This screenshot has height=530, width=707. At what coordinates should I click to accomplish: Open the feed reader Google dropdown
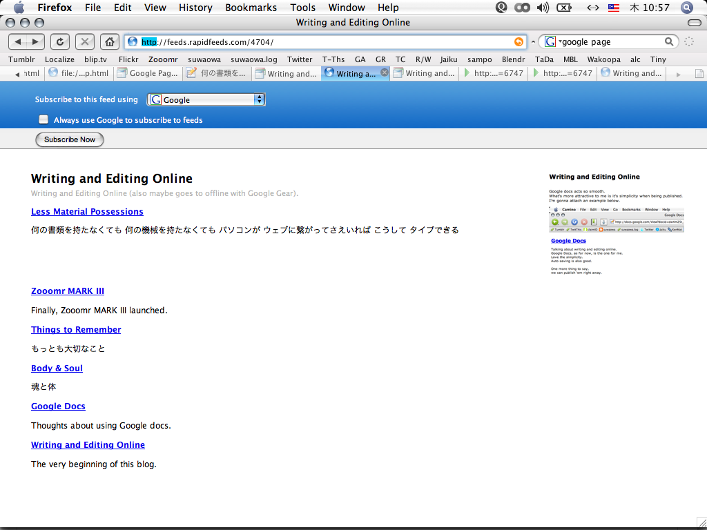[206, 99]
